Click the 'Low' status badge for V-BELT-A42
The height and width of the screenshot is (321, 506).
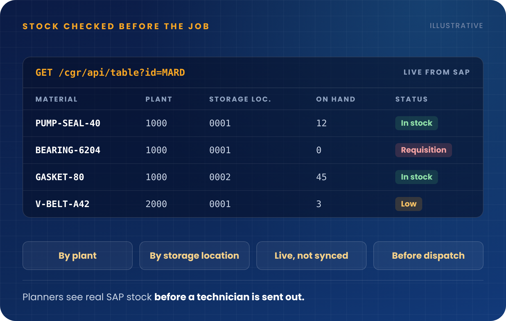point(409,204)
